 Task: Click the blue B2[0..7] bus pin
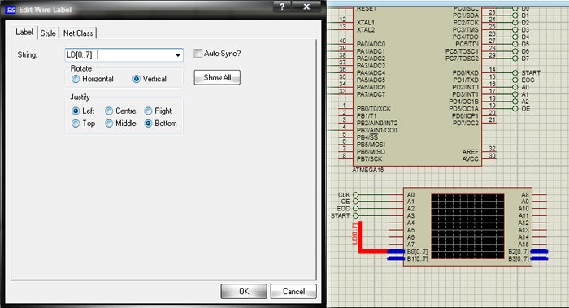click(539, 251)
